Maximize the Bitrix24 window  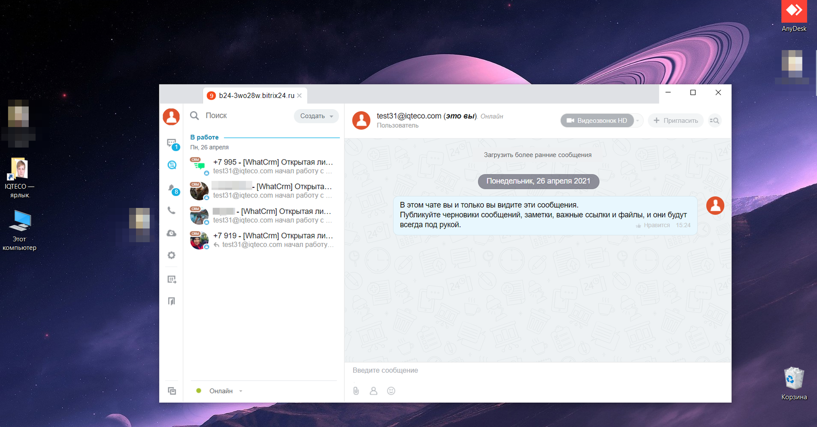693,92
